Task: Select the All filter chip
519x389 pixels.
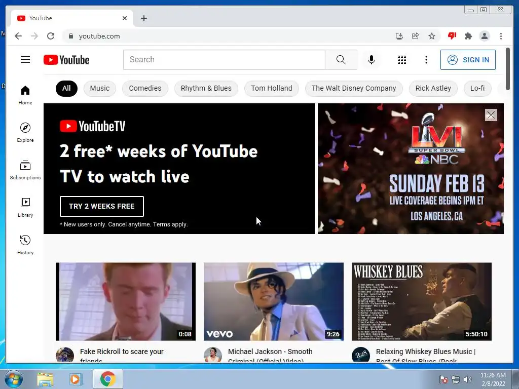Action: 66,88
